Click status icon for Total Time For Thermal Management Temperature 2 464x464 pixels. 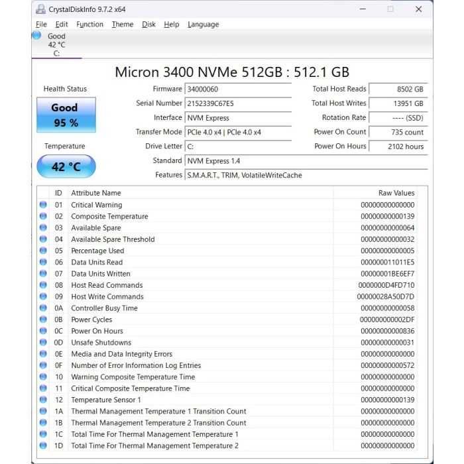pyautogui.click(x=43, y=445)
